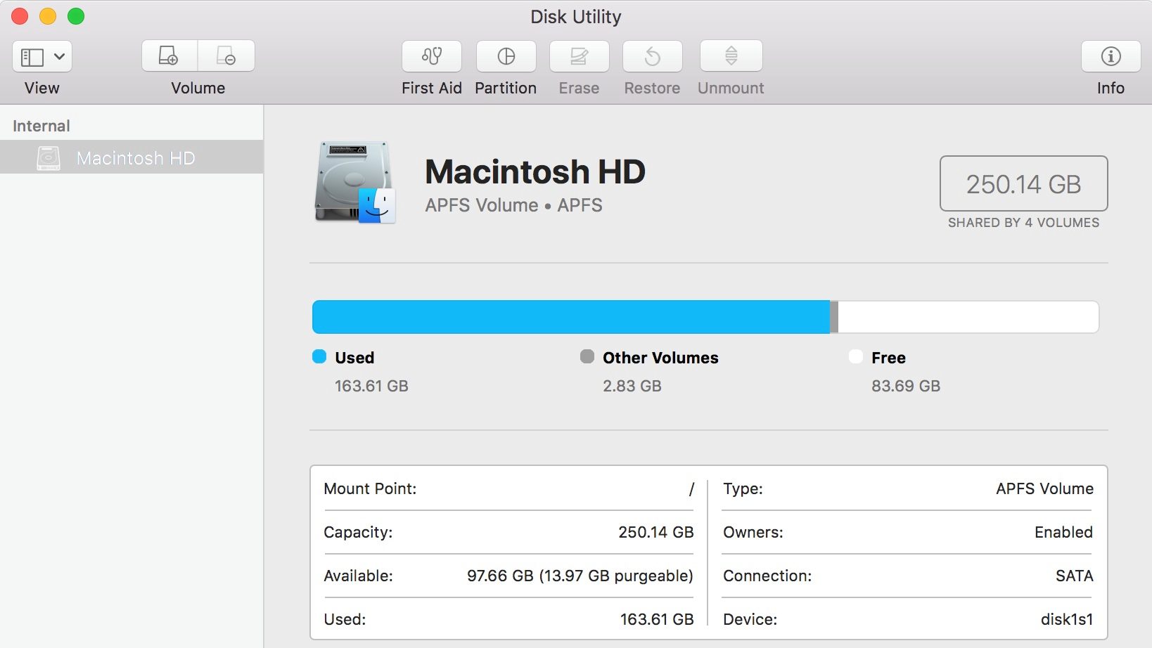Click the green full-screen window button

click(x=77, y=15)
